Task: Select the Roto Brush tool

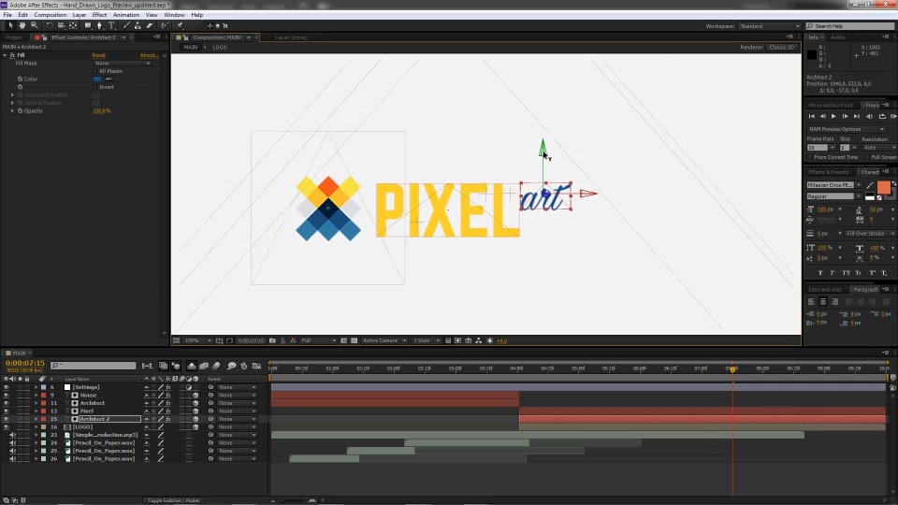Action: (x=165, y=26)
